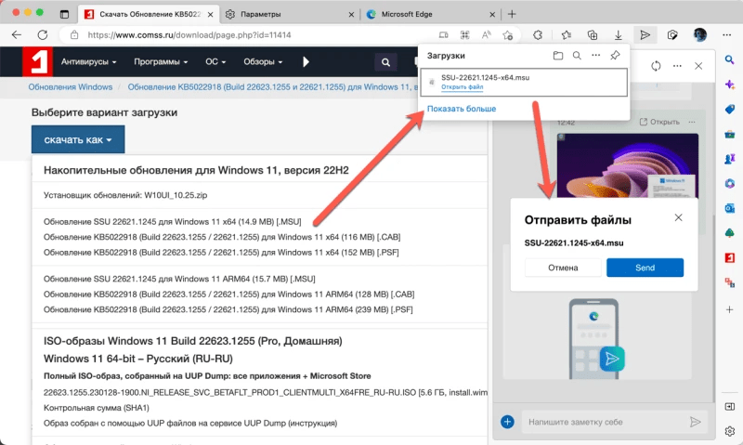Download KB5022918 ARM64 128 MB CAB
This screenshot has width=743, height=445.
[228, 294]
